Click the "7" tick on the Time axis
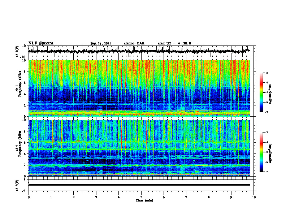The image size is (286, 221). pos(186,197)
